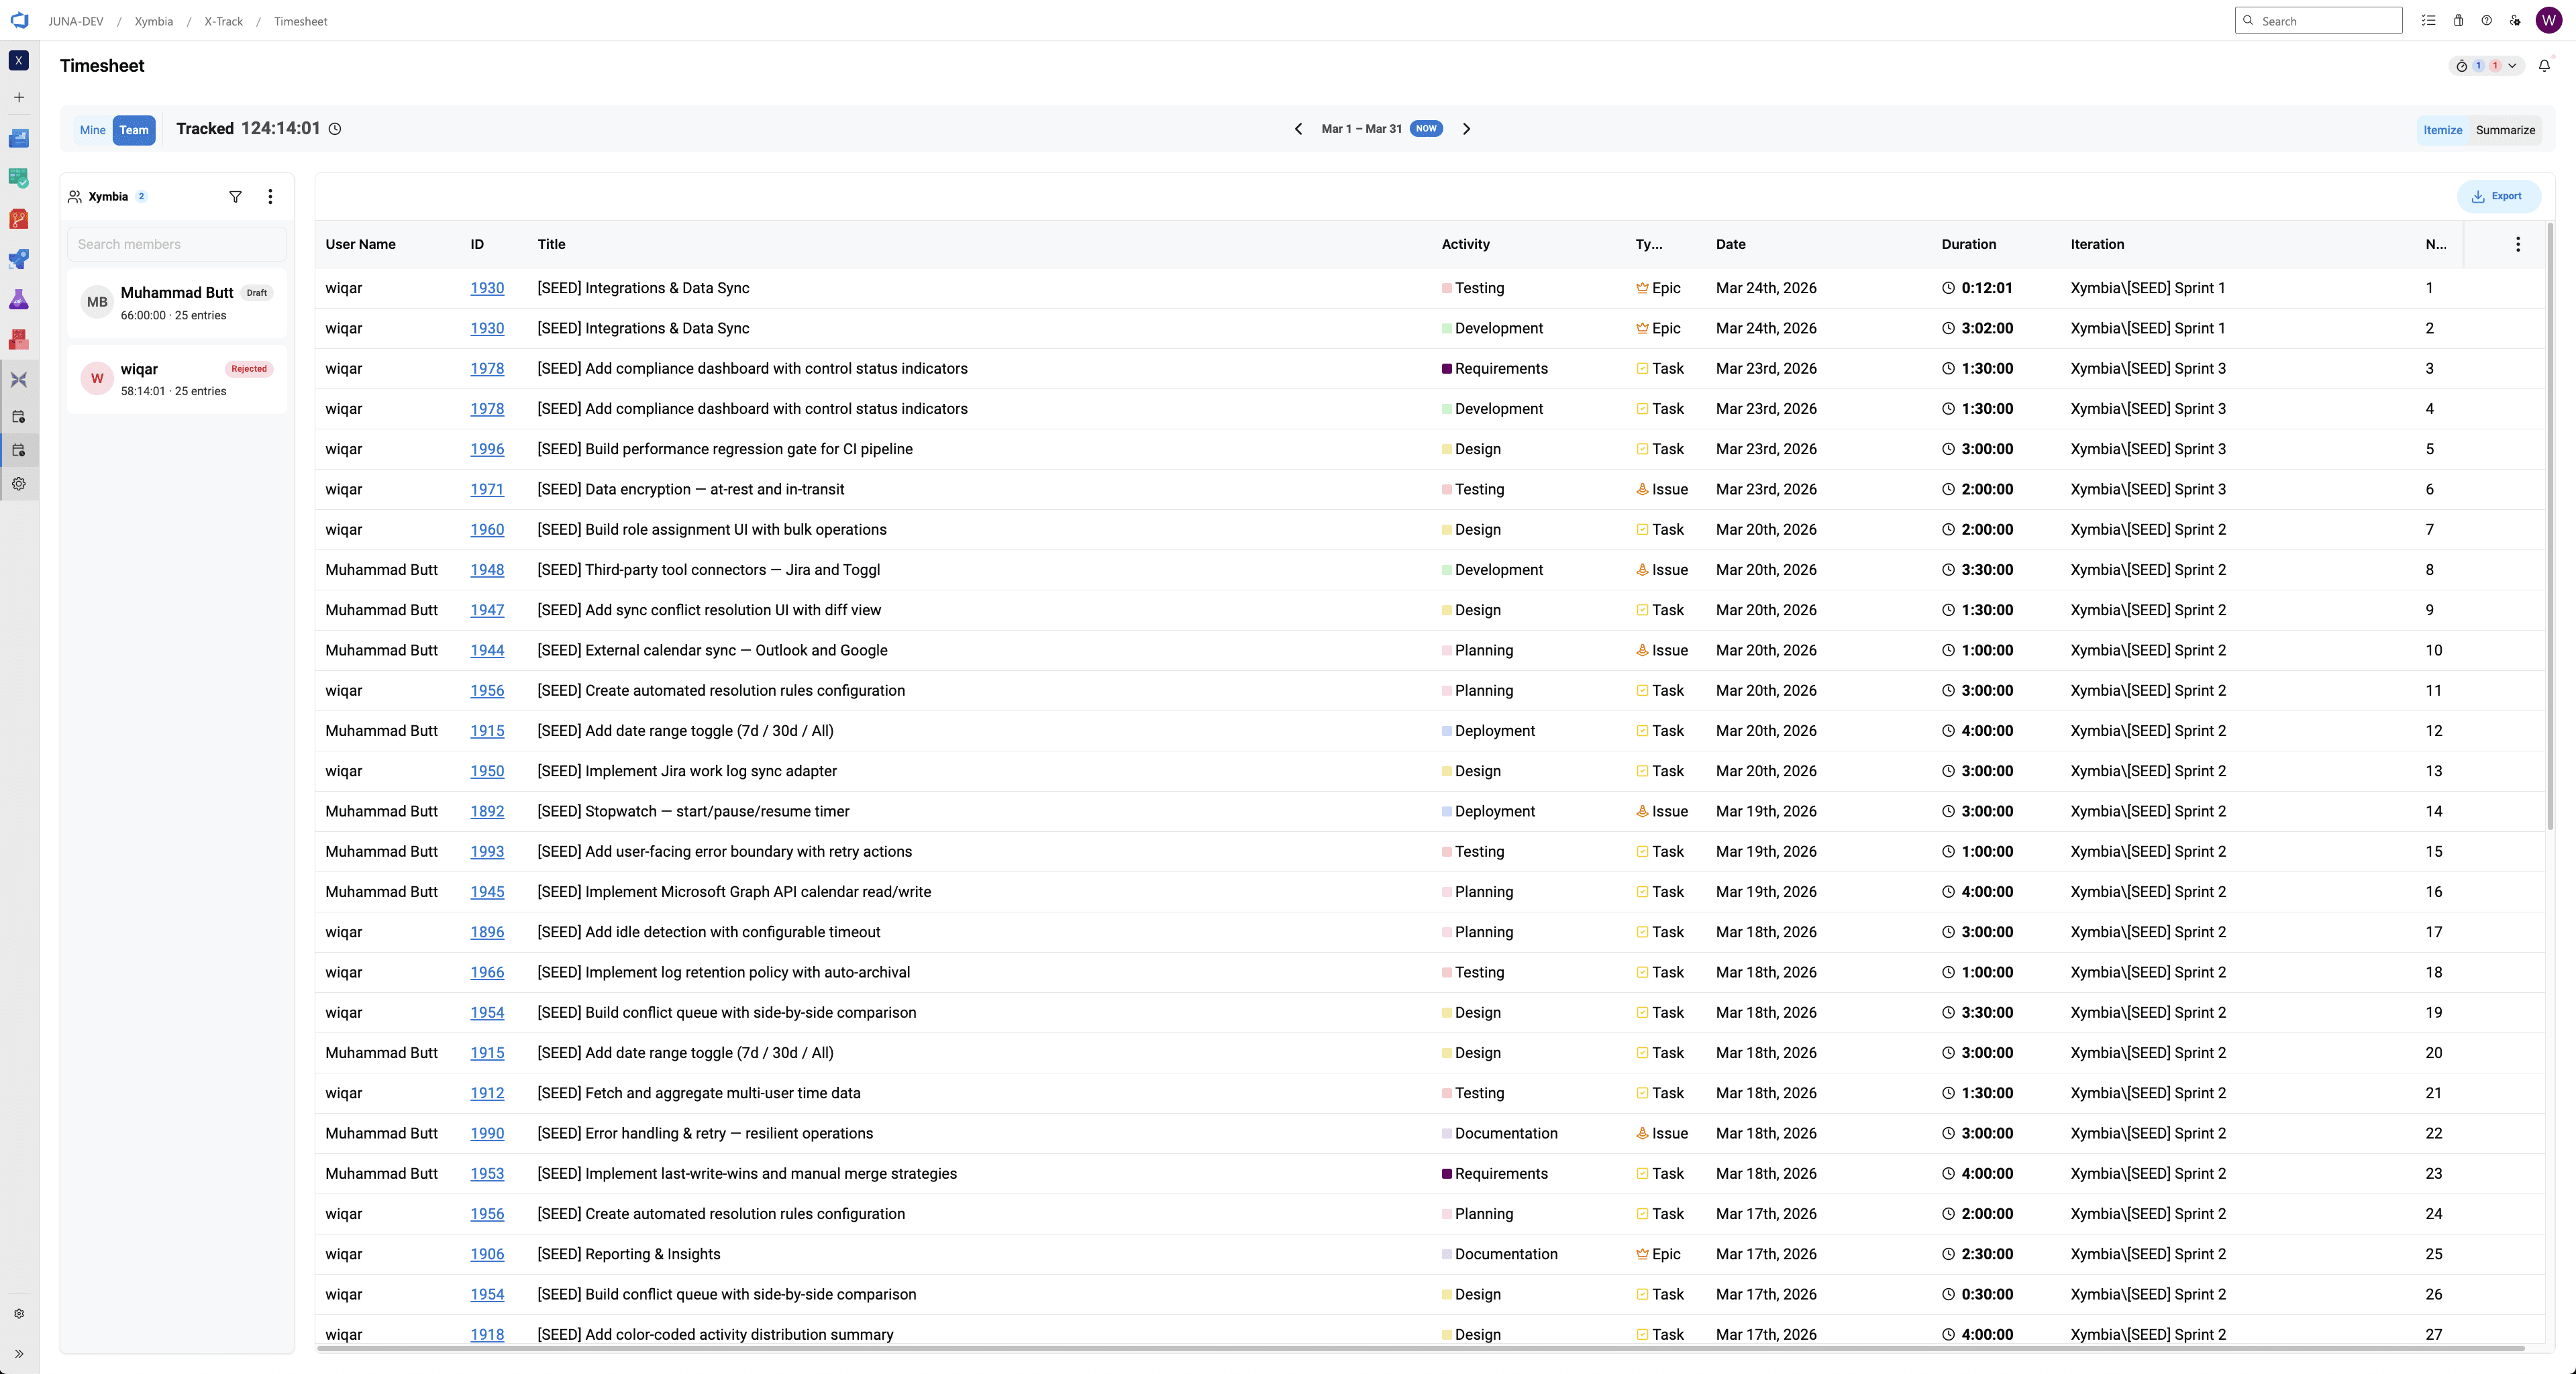Expand the timer chip chevron dropdown
Viewport: 2576px width, 1374px height.
pos(2512,66)
